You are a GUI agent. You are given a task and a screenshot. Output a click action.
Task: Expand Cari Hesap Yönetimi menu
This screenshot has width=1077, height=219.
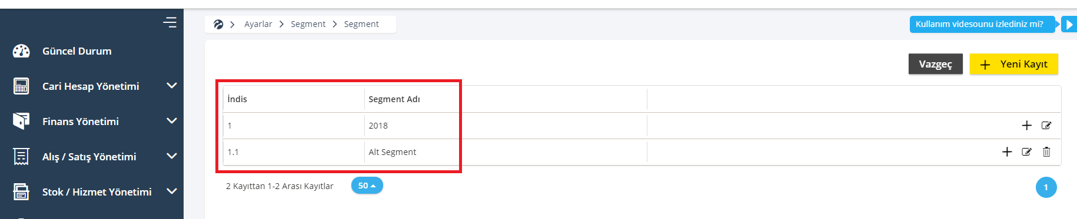point(171,86)
